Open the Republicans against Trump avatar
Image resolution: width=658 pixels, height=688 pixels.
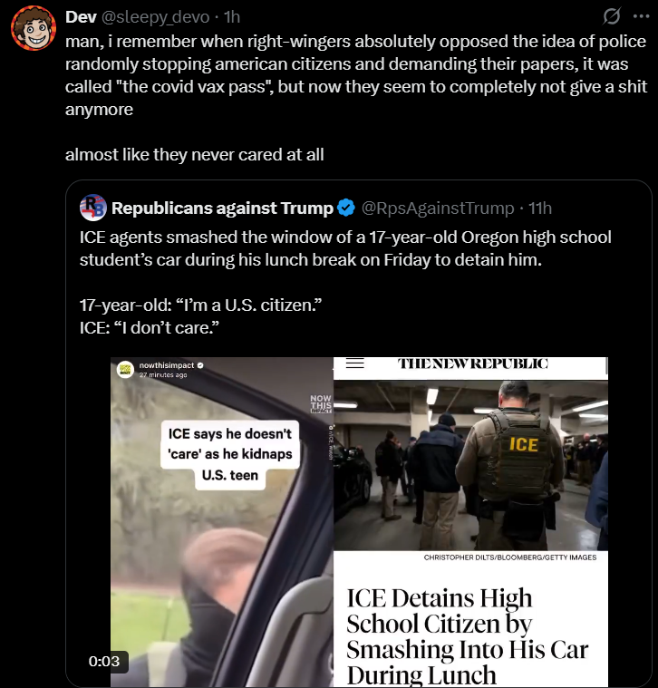coord(93,208)
